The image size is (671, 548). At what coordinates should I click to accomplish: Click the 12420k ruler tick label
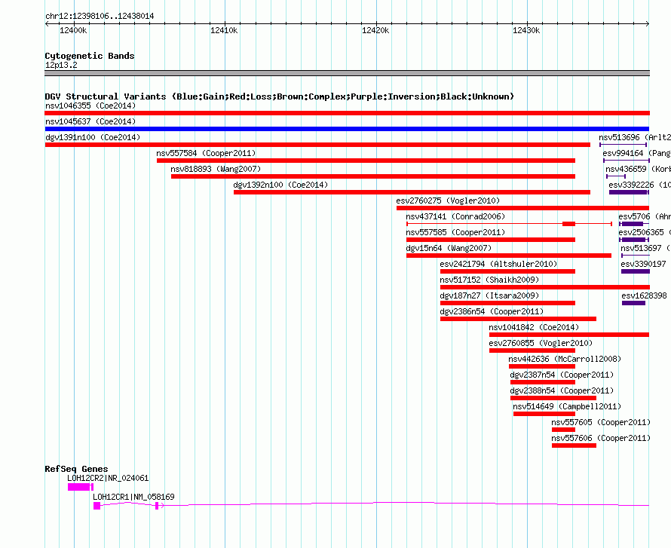375,30
